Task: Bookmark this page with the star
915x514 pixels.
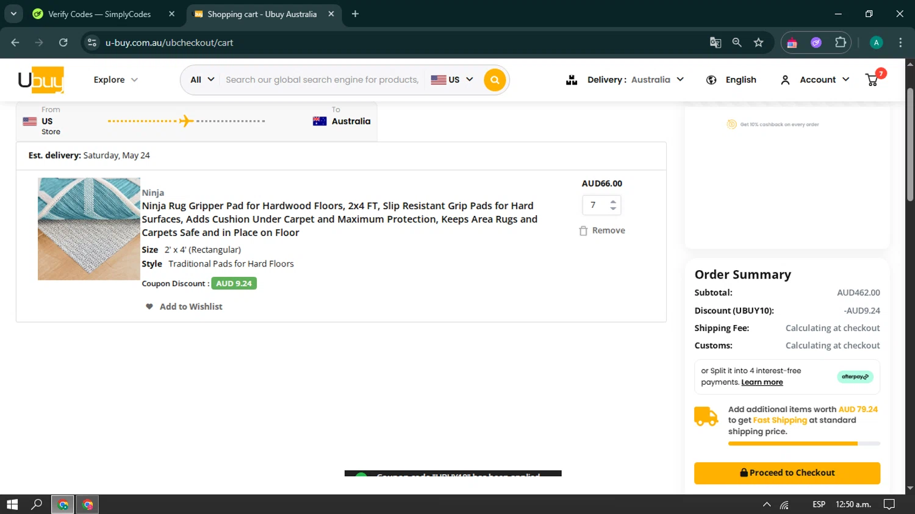Action: 758,43
